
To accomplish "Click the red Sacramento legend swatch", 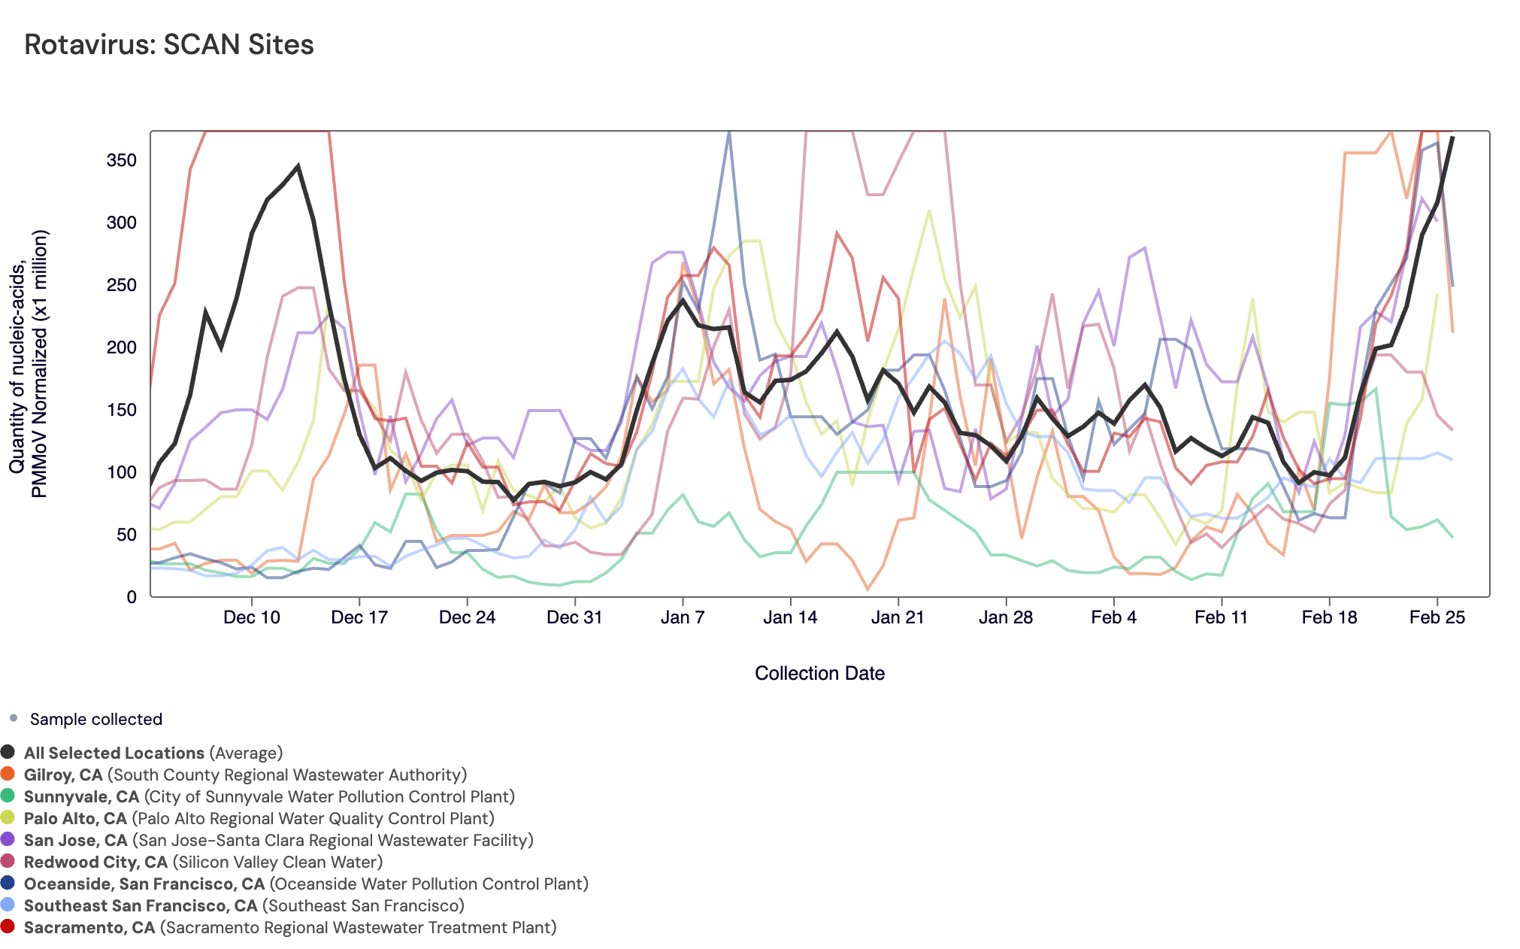I will [8, 926].
